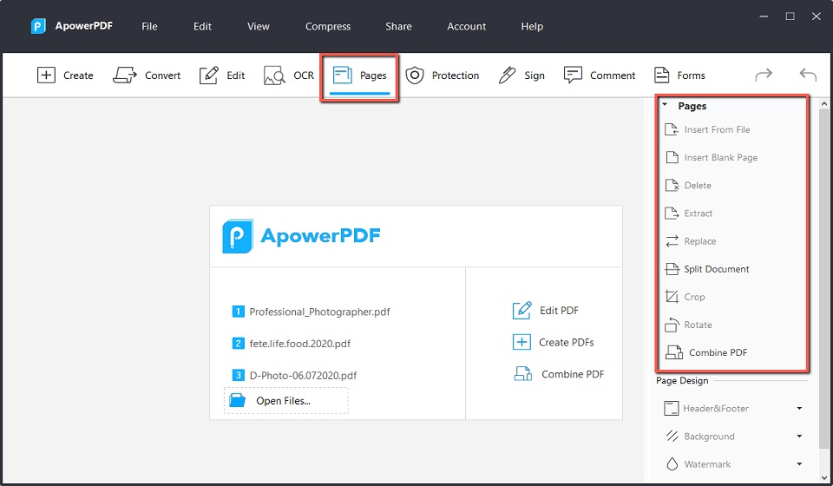
Task: Click the right panel vertical scrollbar
Action: (824, 260)
